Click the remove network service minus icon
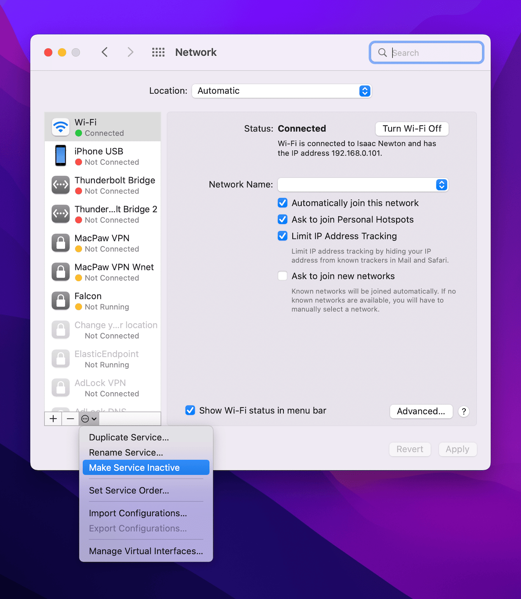521x599 pixels. (x=70, y=419)
